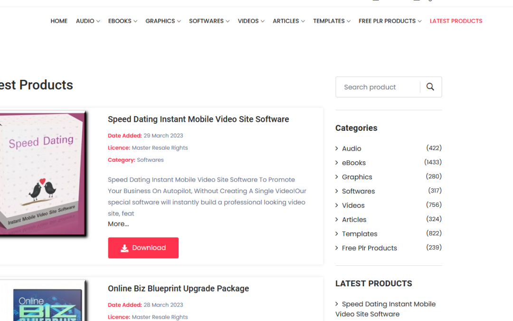Screen dimensions: 513x321
Task: Expand the FREE PLR PRODUCTS dropdown arrow
Action: coord(420,21)
